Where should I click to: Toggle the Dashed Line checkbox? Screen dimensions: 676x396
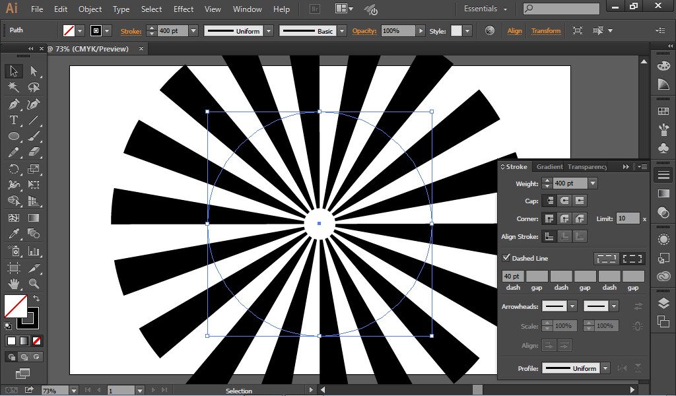coord(506,258)
